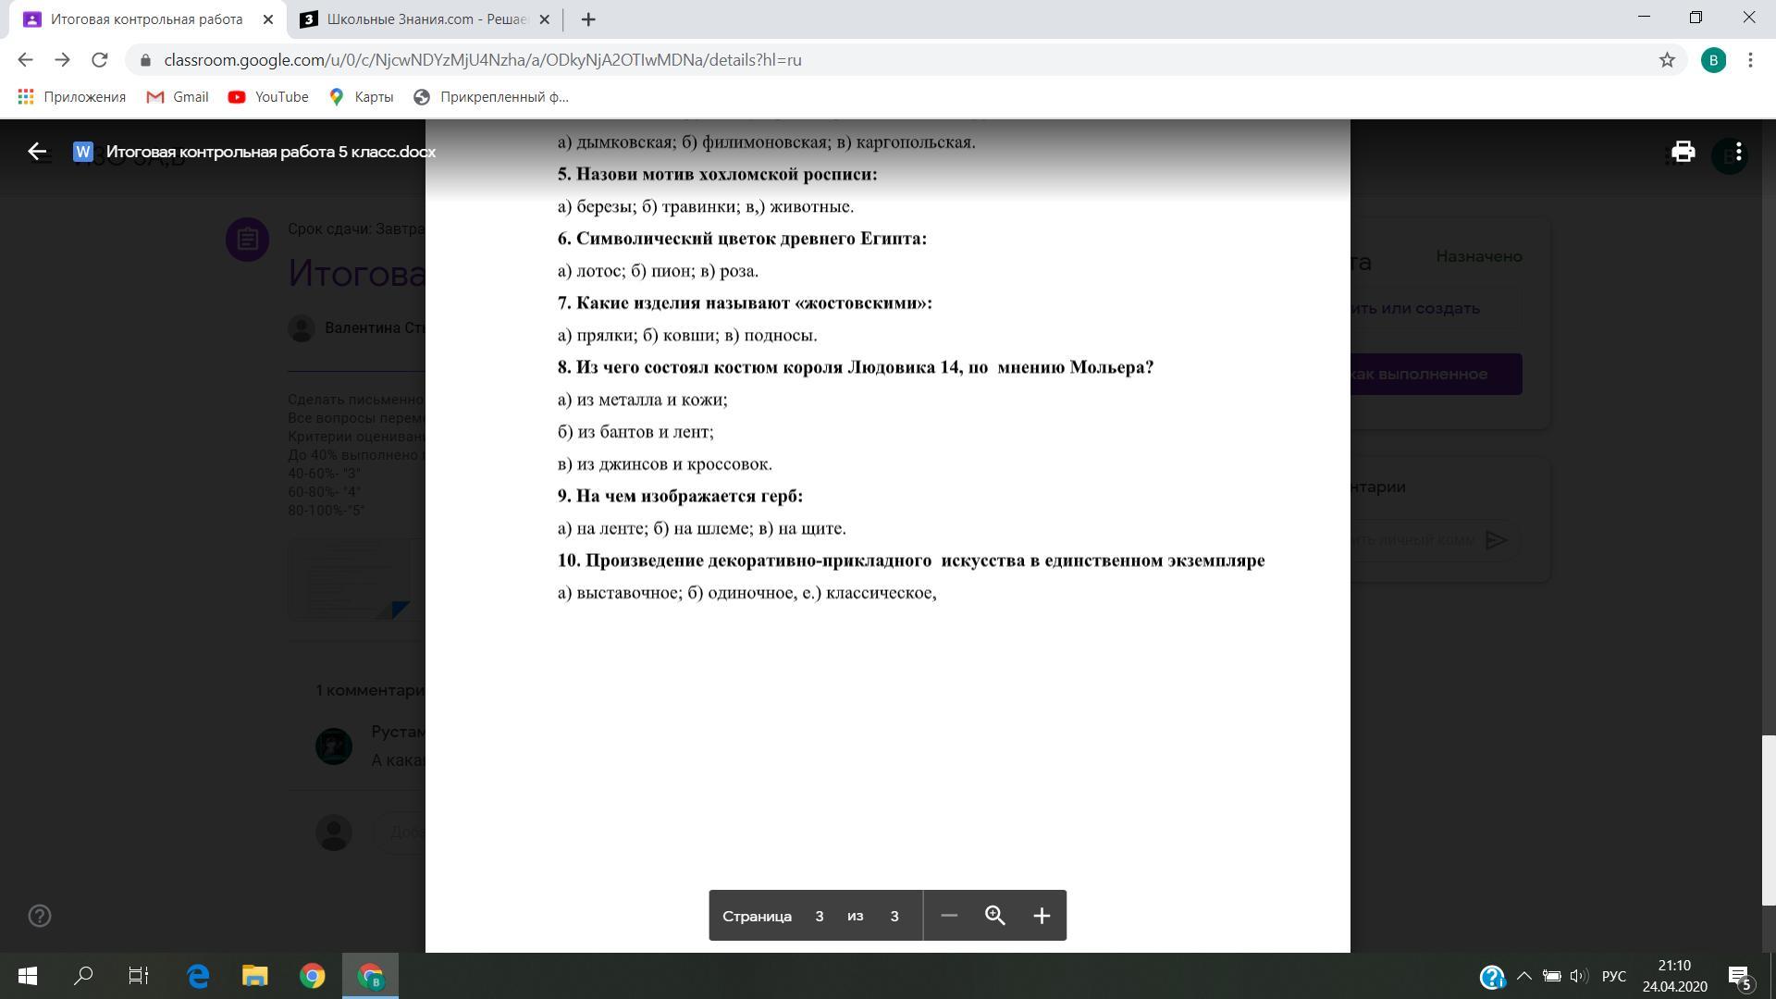
Task: Click the magnifier reset zoom icon
Action: [x=995, y=916]
